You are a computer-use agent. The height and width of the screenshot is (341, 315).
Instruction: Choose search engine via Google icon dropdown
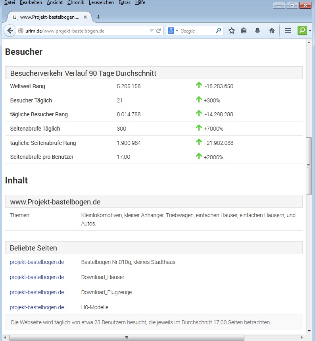tap(173, 31)
